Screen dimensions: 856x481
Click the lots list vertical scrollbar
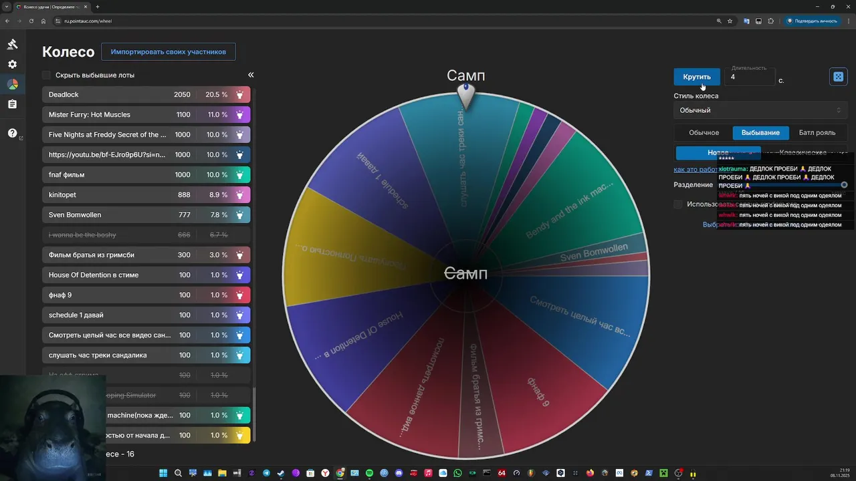pyautogui.click(x=253, y=414)
